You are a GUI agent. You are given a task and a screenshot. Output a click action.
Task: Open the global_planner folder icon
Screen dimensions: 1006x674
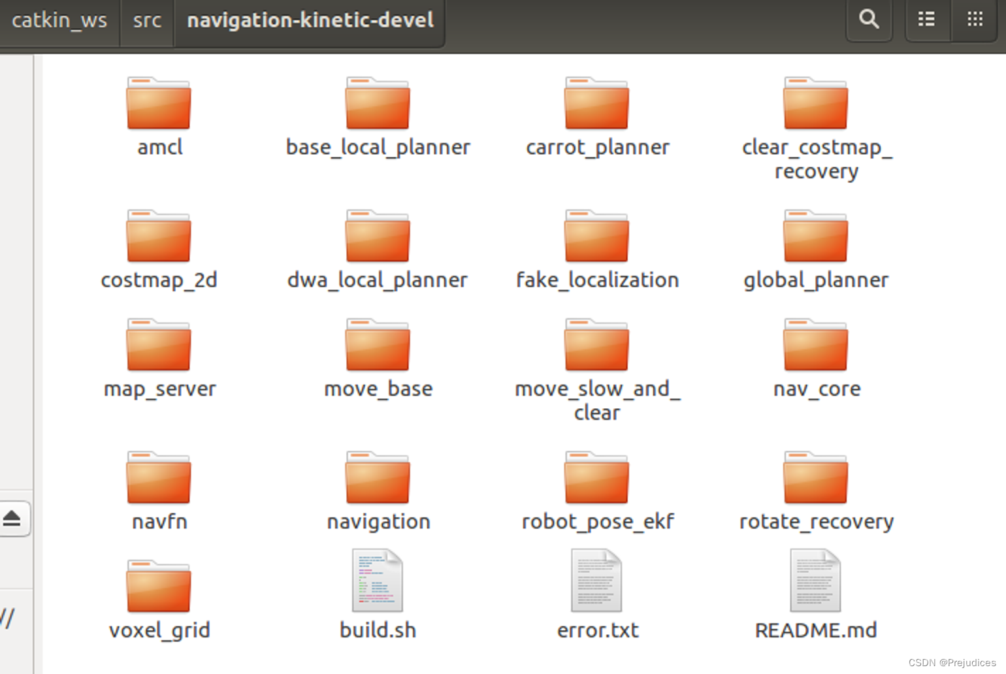click(815, 236)
